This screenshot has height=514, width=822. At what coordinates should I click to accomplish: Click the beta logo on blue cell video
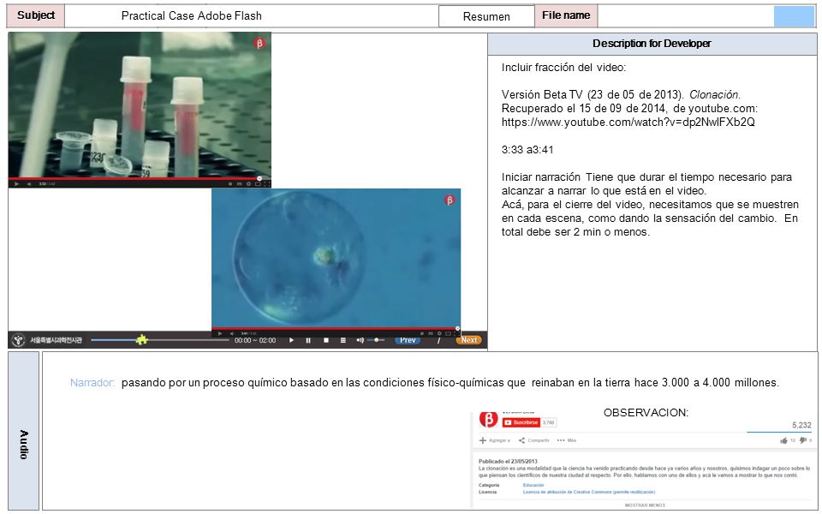(x=450, y=200)
